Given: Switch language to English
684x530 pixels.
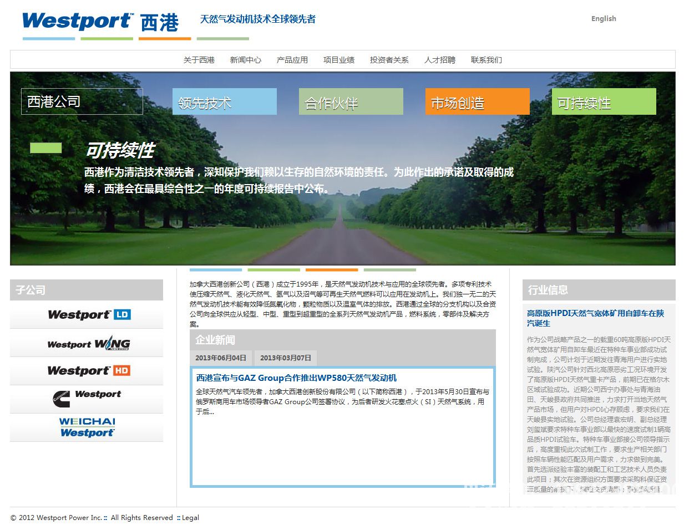Looking at the screenshot, I should pos(603,18).
